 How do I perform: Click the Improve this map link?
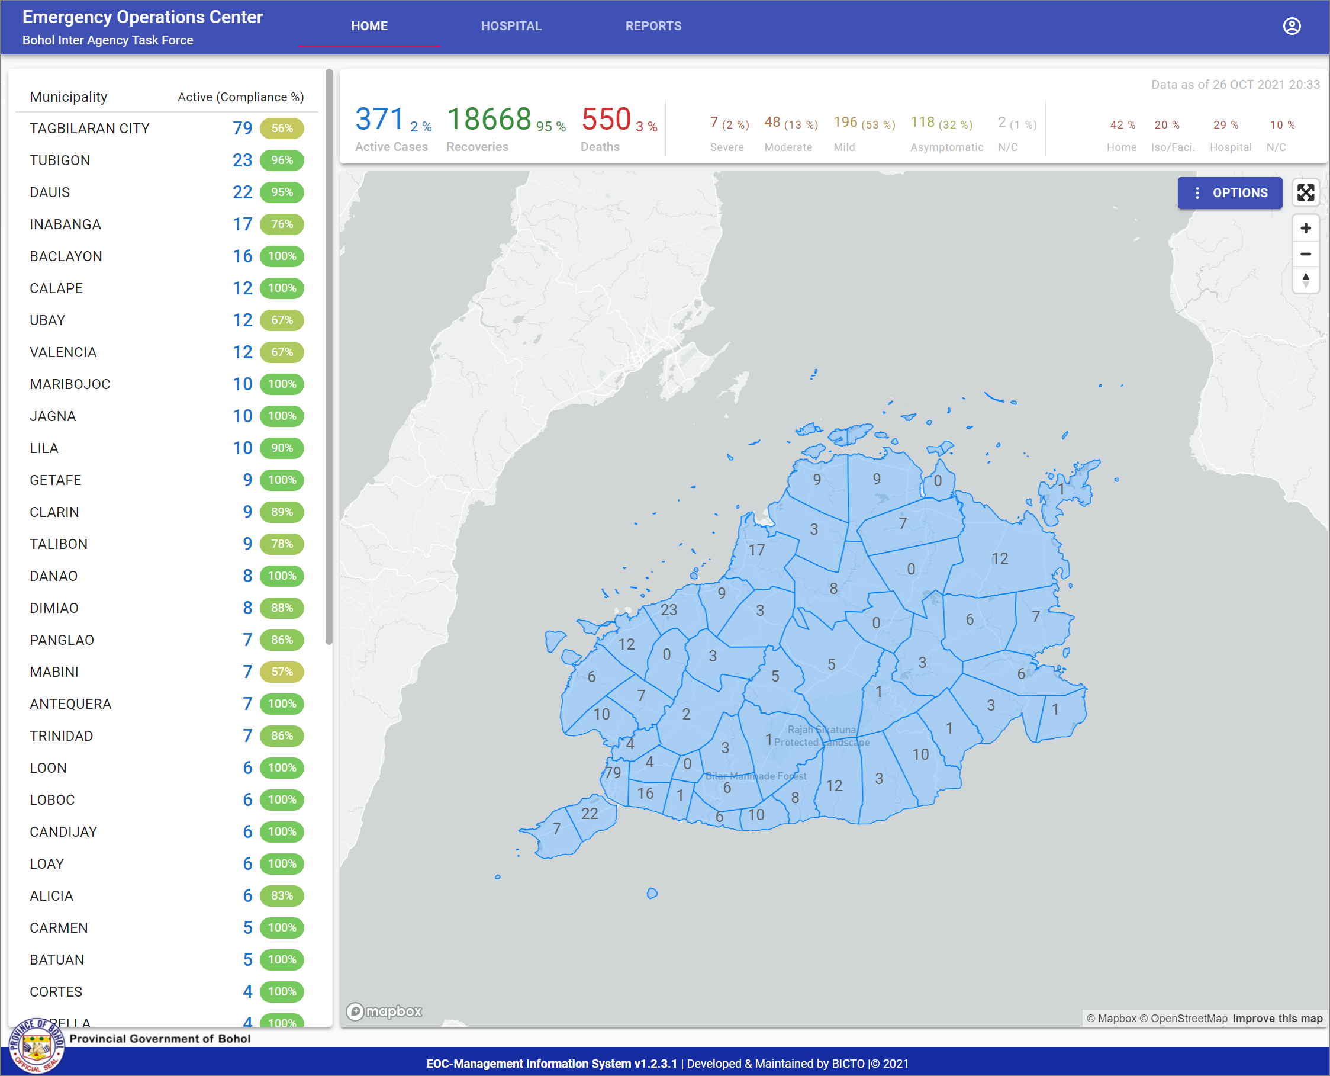coord(1277,1019)
